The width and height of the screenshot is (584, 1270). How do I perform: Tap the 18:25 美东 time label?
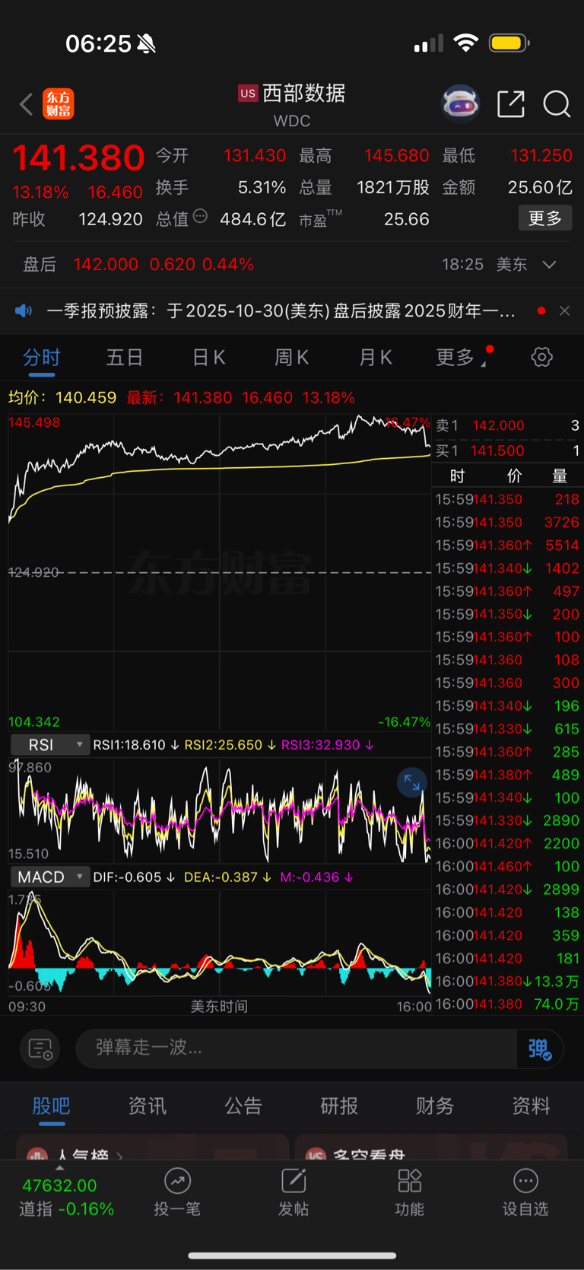[484, 265]
